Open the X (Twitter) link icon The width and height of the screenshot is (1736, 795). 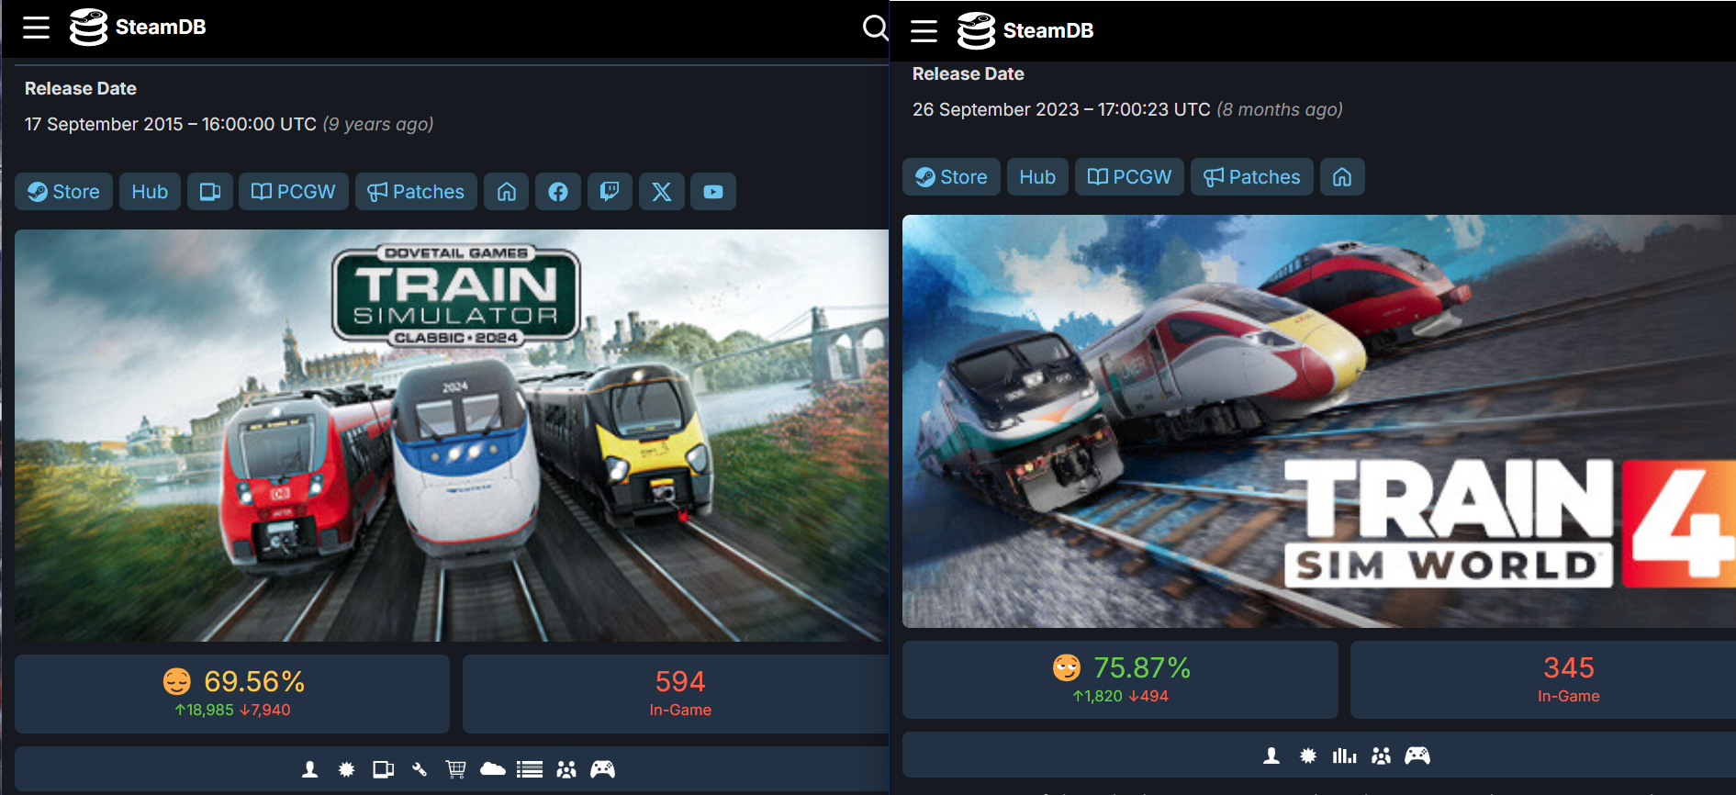pyautogui.click(x=662, y=192)
